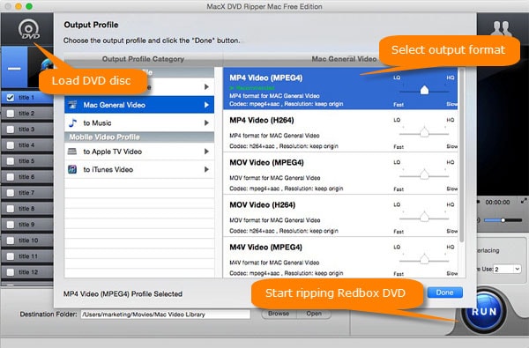Select the to Apple TV Video category
Viewport: 529px width, 348px height.
[x=139, y=152]
